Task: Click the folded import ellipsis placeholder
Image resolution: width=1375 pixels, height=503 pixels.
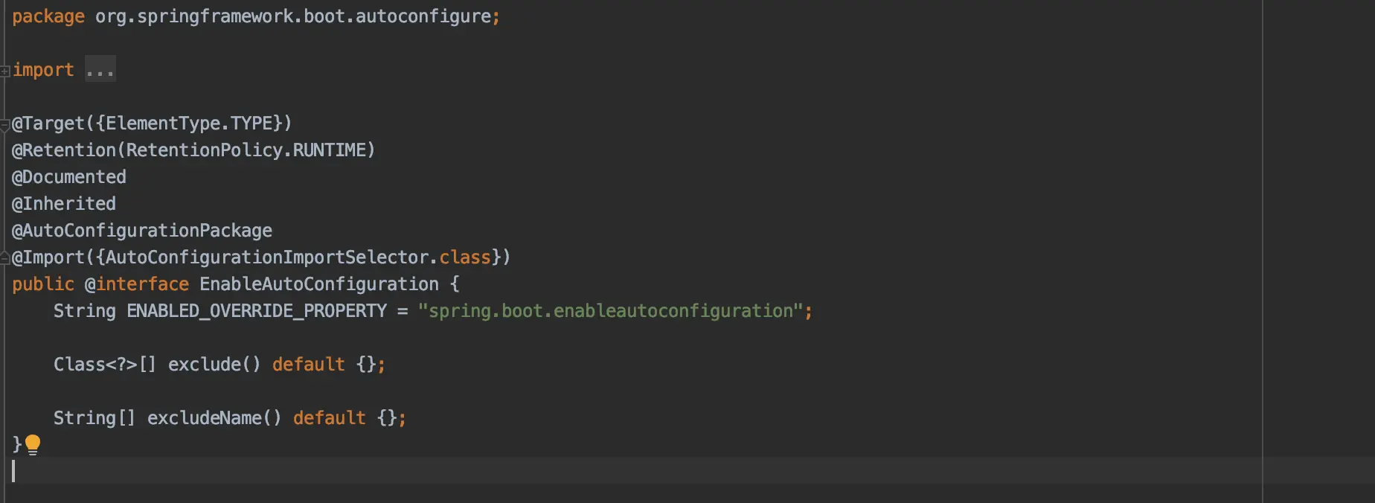Action: click(x=100, y=69)
